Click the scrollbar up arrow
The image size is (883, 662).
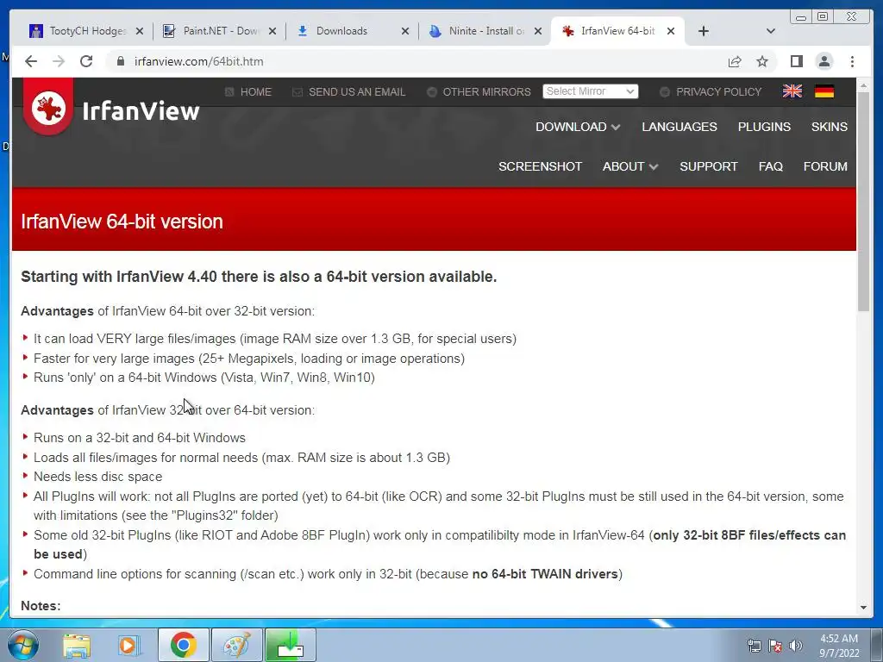coord(863,85)
